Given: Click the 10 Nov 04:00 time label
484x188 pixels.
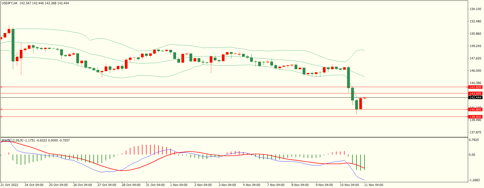Looking at the screenshot, I should [349, 185].
